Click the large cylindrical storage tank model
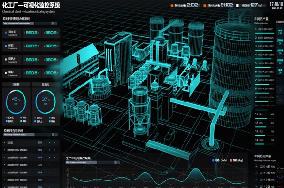The width and height of the screenshot is (284, 188). pos(230,72)
